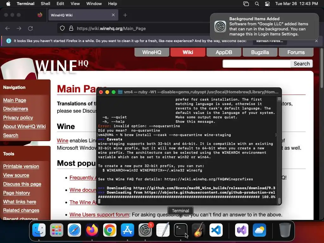
Task: Click the menu bar date and time
Action: [x=296, y=4]
